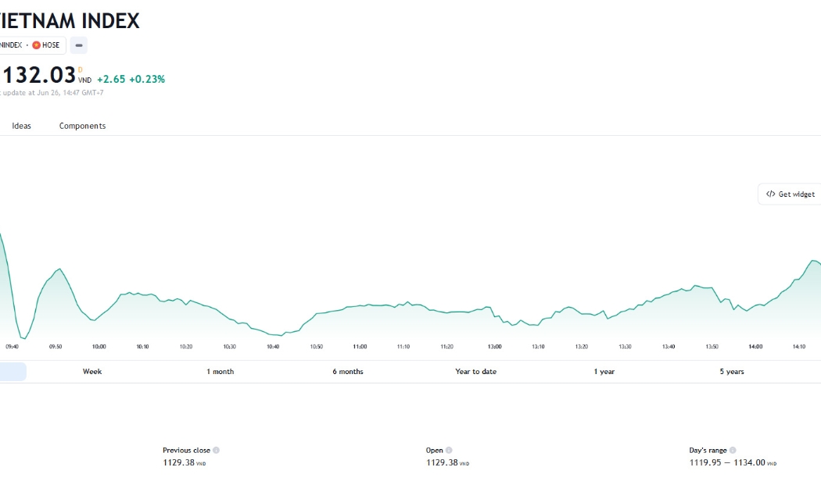This screenshot has height=492, width=821.
Task: Click the 11:20 time axis label
Action: point(446,347)
